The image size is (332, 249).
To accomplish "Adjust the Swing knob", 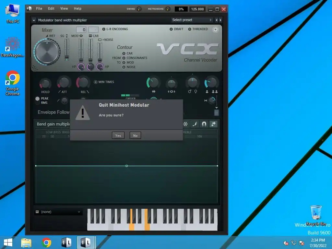I will [x=139, y=9].
